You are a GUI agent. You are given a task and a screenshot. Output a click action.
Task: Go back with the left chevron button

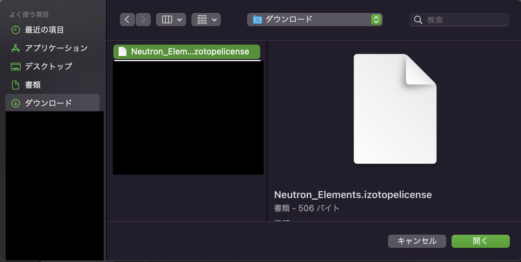pos(127,20)
